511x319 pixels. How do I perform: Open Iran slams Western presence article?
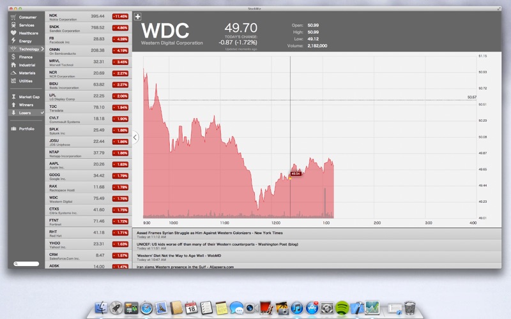[317, 266]
